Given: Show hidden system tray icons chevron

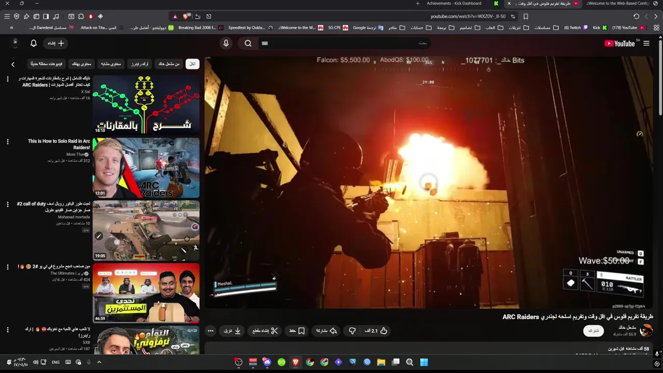Looking at the screenshot, I should (x=99, y=362).
